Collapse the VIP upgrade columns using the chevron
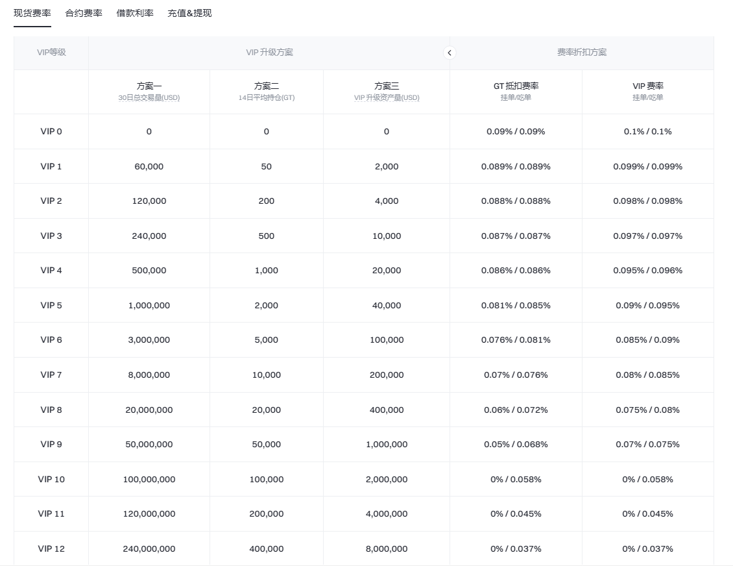 tap(450, 53)
